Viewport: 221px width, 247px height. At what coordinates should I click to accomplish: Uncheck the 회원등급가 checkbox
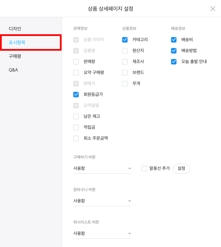click(x=76, y=95)
